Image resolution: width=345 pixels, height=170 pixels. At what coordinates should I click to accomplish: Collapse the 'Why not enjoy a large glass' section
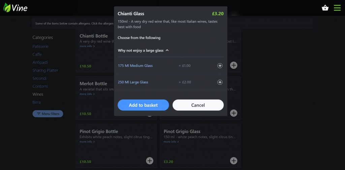167,50
